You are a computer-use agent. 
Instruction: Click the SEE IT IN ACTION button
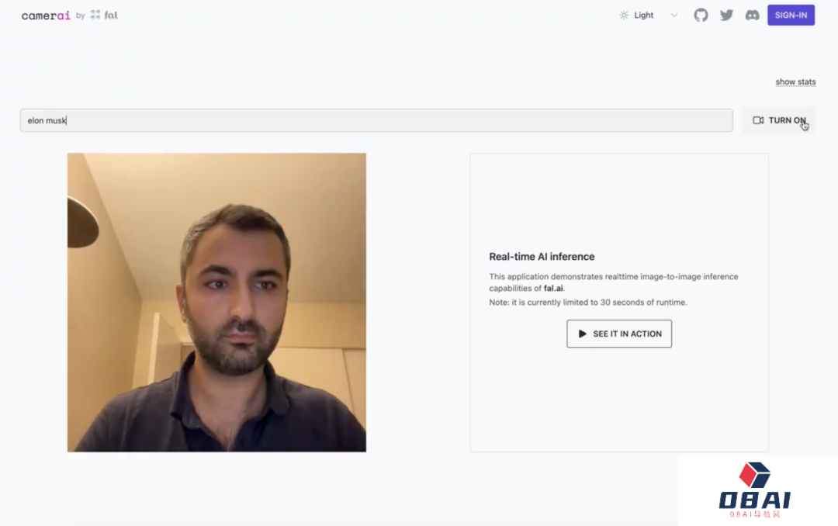pos(619,334)
